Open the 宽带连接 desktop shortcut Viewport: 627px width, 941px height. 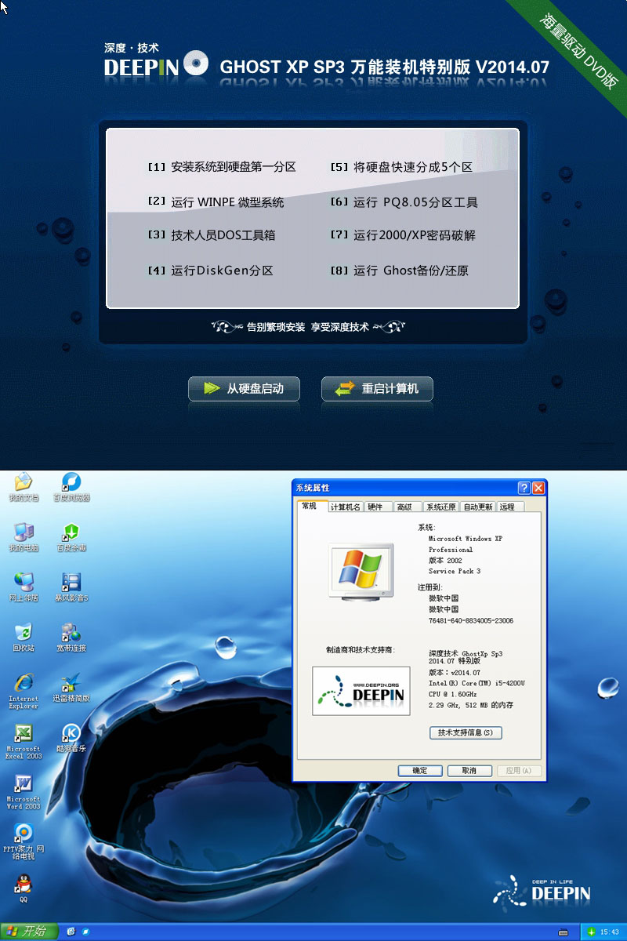click(71, 638)
